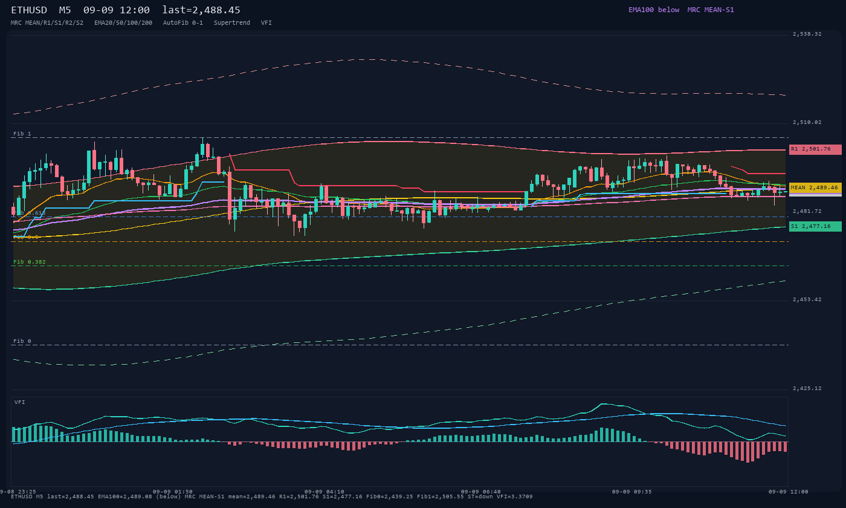Click the Fib 1 level label

pos(22,134)
